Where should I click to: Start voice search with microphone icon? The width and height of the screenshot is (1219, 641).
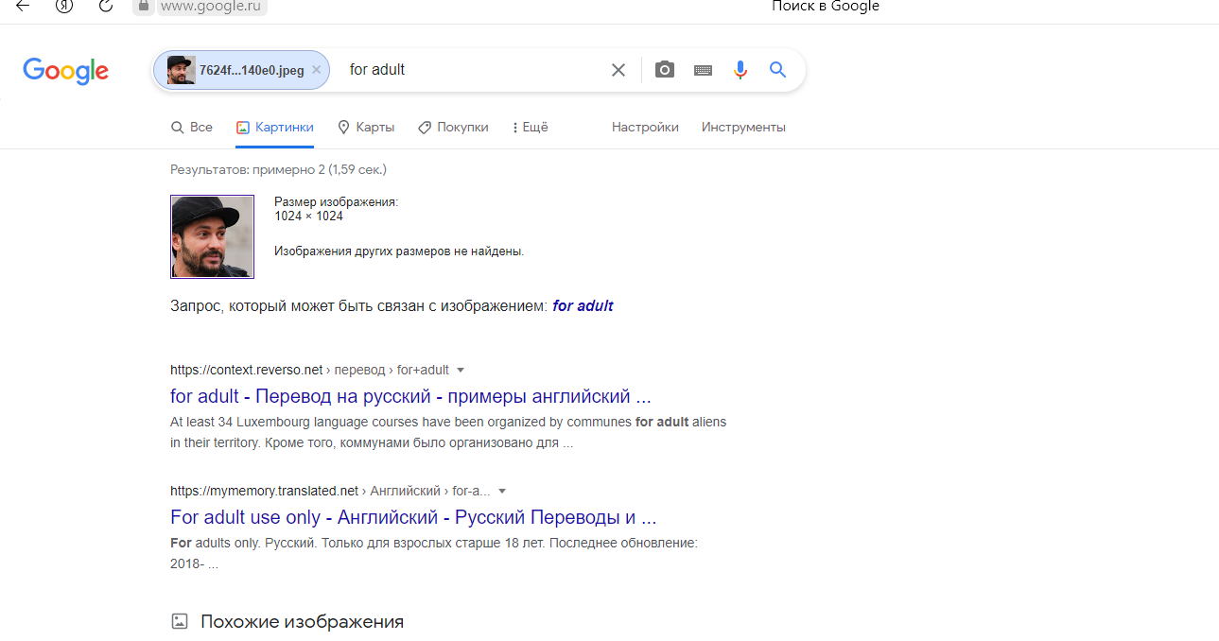coord(740,70)
